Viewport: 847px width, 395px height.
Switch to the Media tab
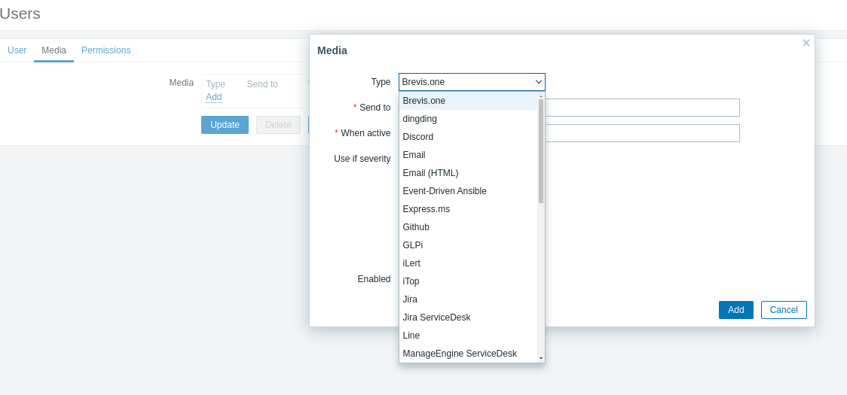(54, 50)
